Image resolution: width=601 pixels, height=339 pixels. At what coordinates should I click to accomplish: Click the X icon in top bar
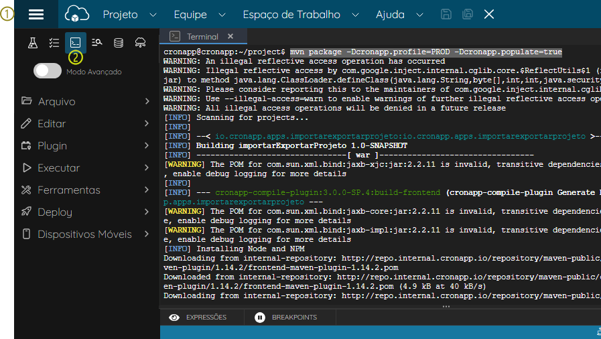point(489,14)
